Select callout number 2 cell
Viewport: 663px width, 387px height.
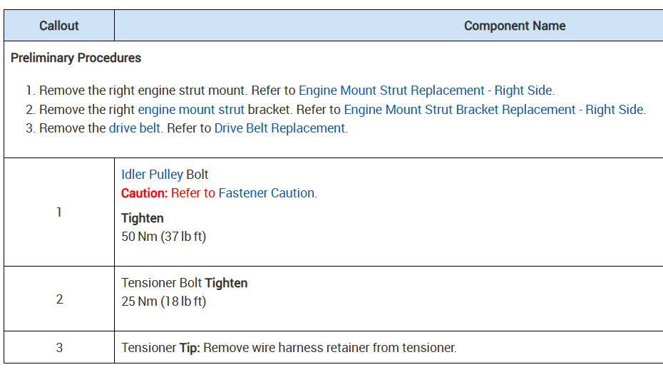(59, 299)
